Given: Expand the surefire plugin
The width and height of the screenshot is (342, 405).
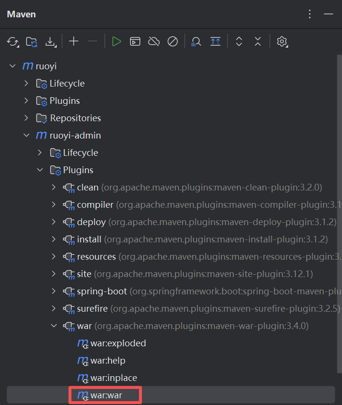Looking at the screenshot, I should click(x=53, y=308).
